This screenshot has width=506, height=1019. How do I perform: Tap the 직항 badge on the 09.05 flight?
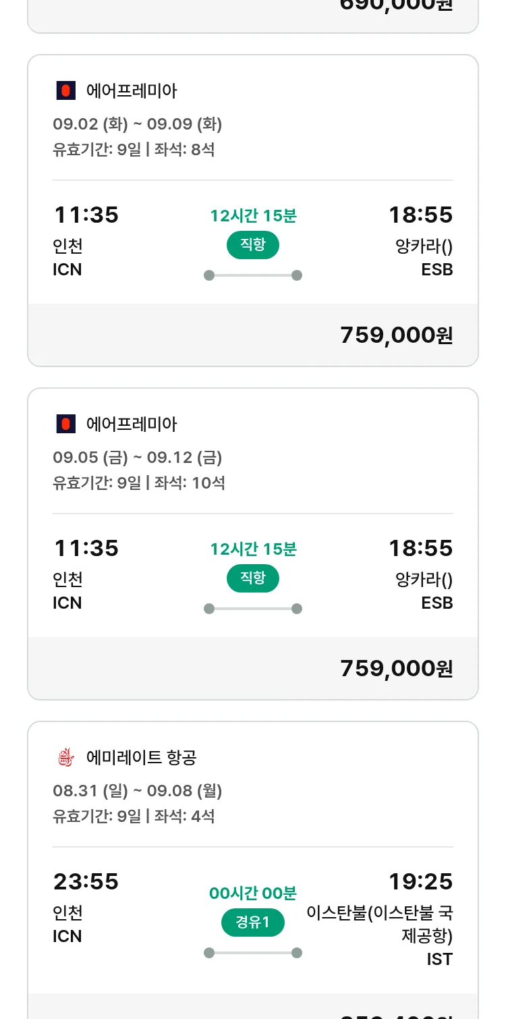tap(253, 578)
